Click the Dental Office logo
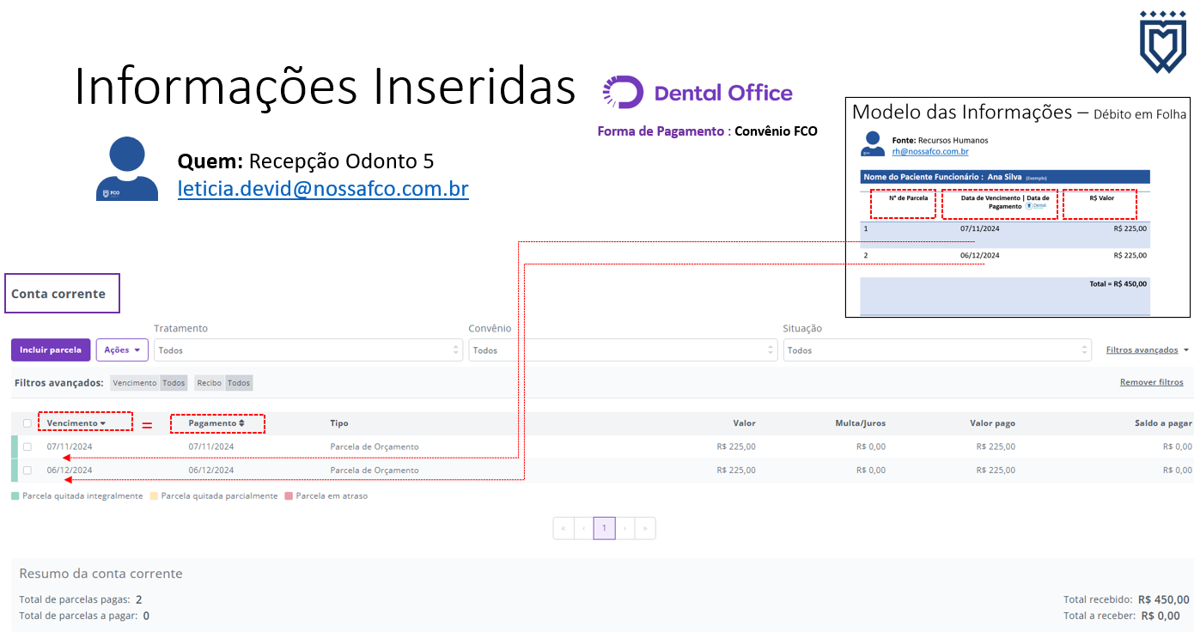 pos(697,93)
